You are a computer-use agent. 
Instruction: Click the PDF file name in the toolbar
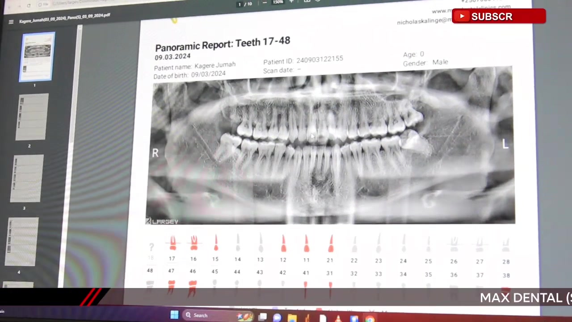(65, 18)
